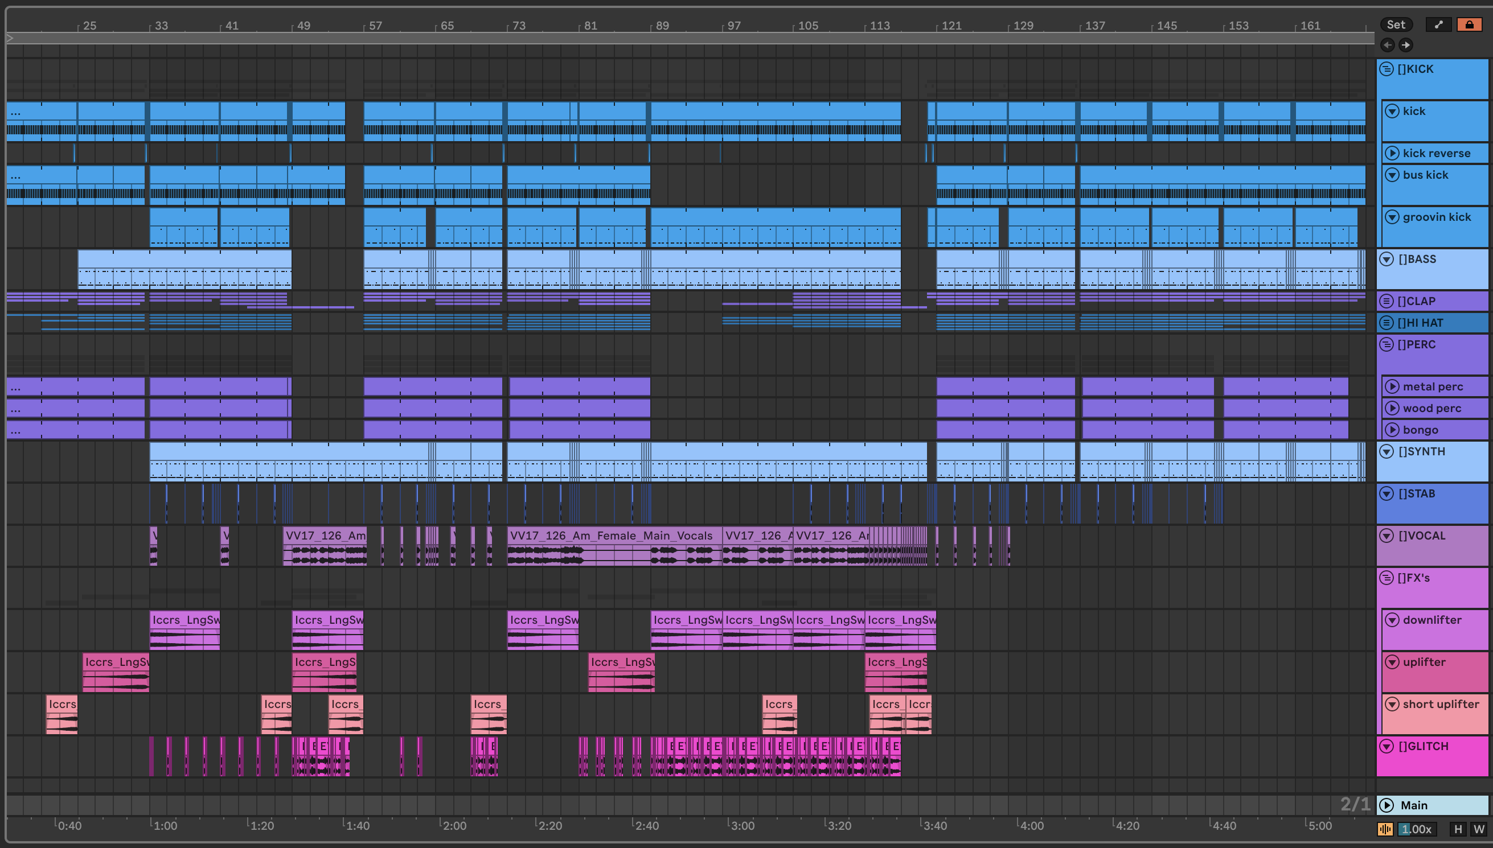Jump to the previous locator arrow
1493x848 pixels.
[1388, 45]
